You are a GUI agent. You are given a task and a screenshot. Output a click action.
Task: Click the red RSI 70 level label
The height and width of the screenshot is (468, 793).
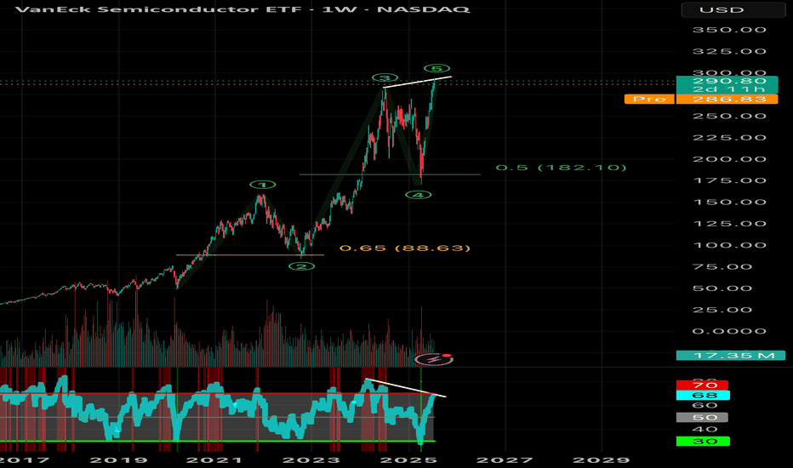click(x=703, y=385)
